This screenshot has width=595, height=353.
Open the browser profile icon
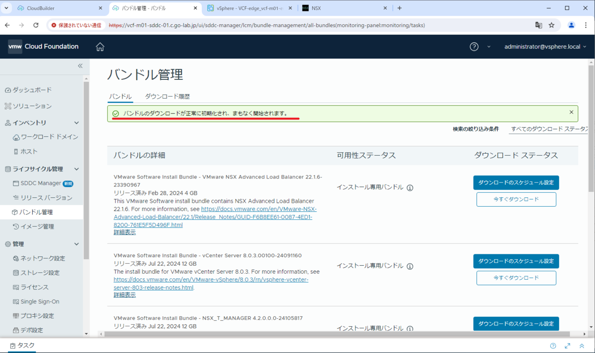[571, 25]
